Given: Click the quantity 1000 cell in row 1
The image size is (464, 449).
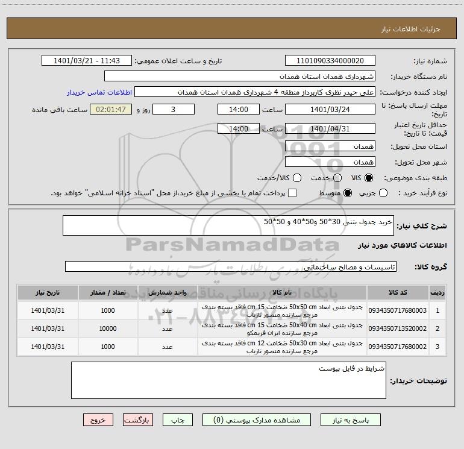Looking at the screenshot, I should click(x=108, y=310).
